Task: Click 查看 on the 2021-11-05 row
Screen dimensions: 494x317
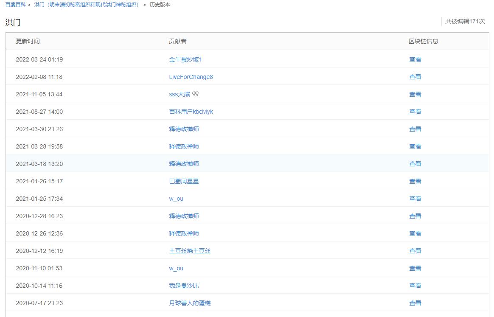Action: click(415, 94)
